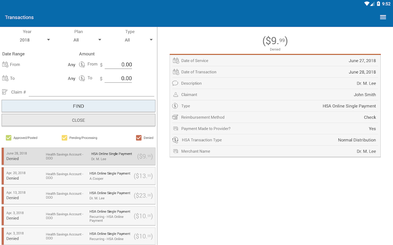This screenshot has width=393, height=245.
Task: Select the Apr. 13, 2018 $23.00 transaction
Action: pos(78,196)
